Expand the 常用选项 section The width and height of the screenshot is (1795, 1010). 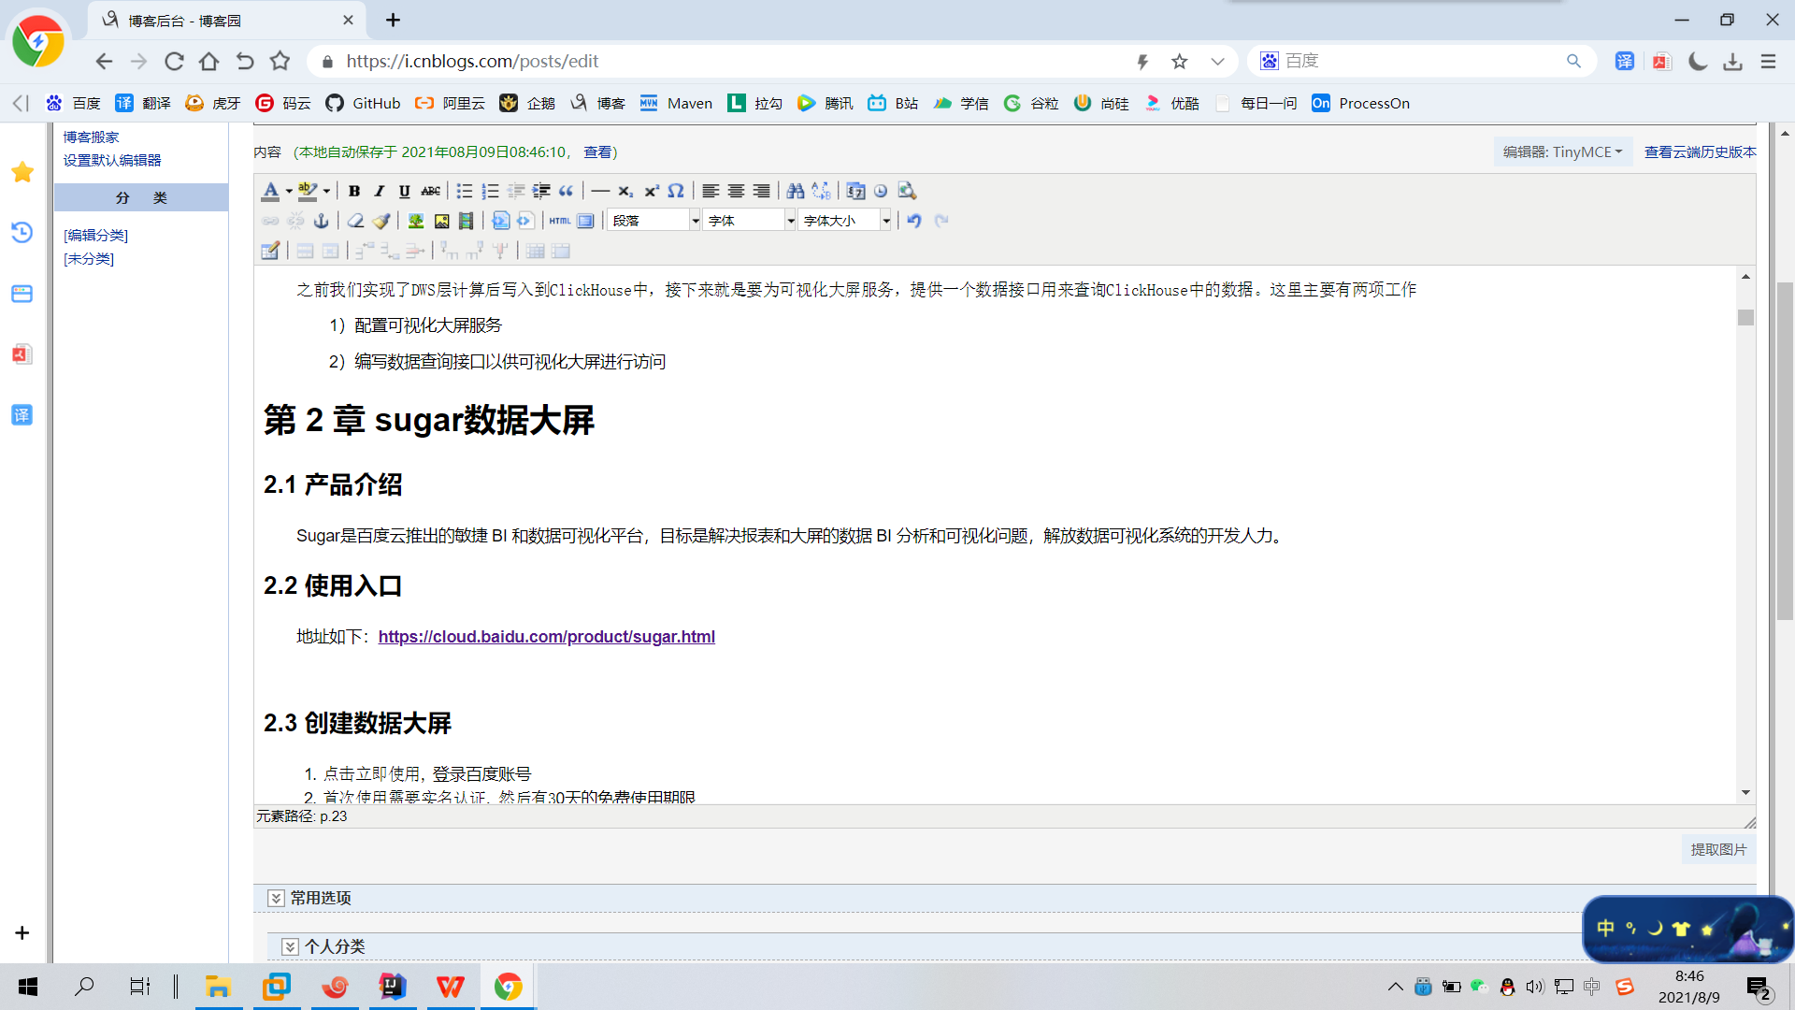276,898
